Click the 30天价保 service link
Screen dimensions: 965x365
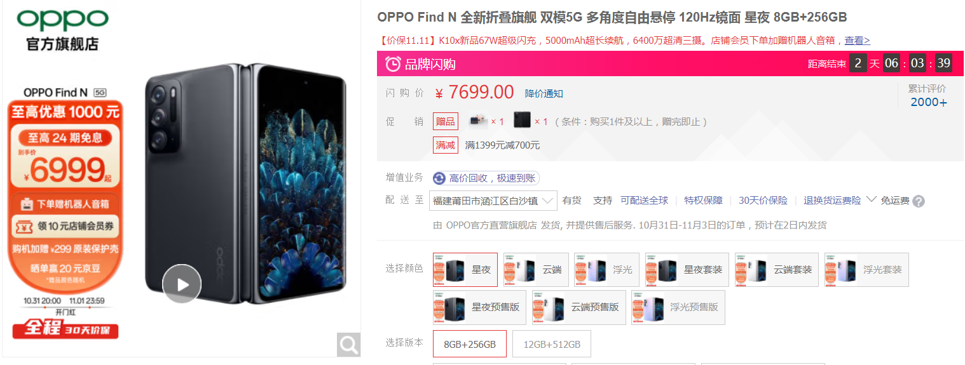[763, 201]
